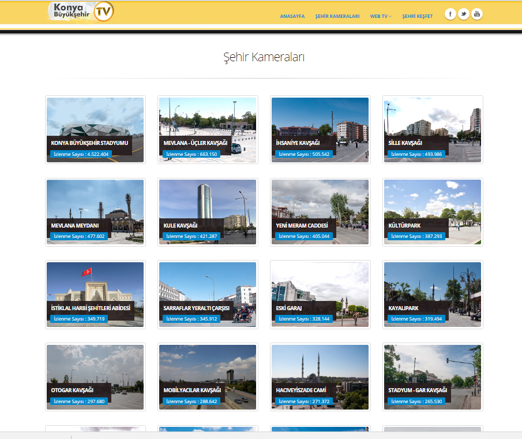This screenshot has height=439, width=522.
Task: Click the Hacıveyiszade Cami camera thumbnail
Action: [320, 377]
